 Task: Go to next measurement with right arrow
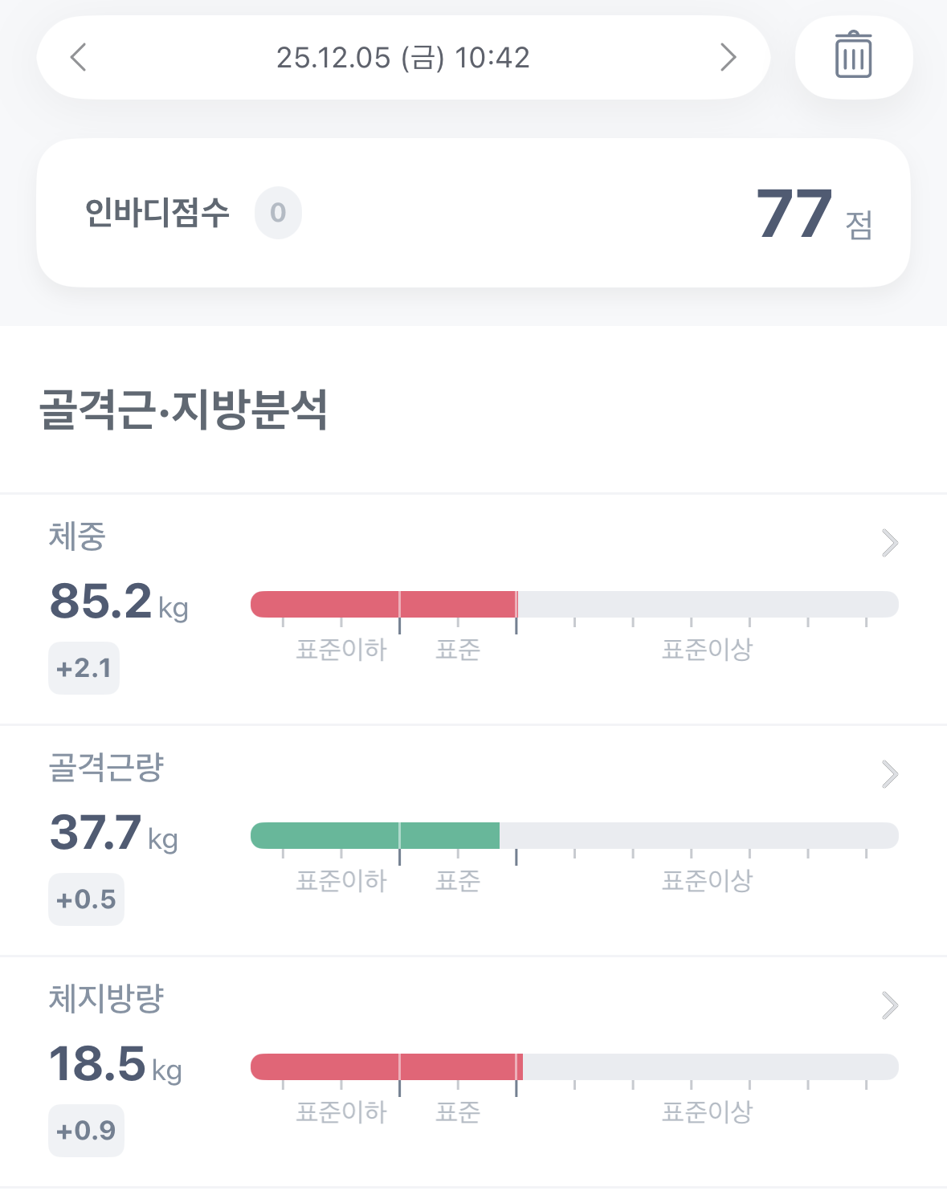tap(728, 57)
